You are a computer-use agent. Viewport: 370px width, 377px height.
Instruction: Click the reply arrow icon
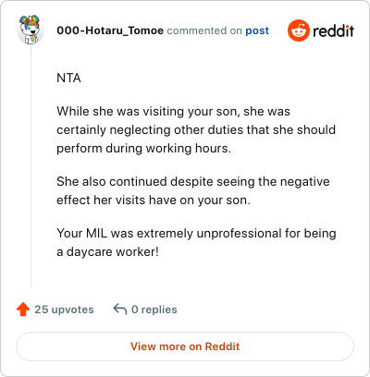pos(120,310)
